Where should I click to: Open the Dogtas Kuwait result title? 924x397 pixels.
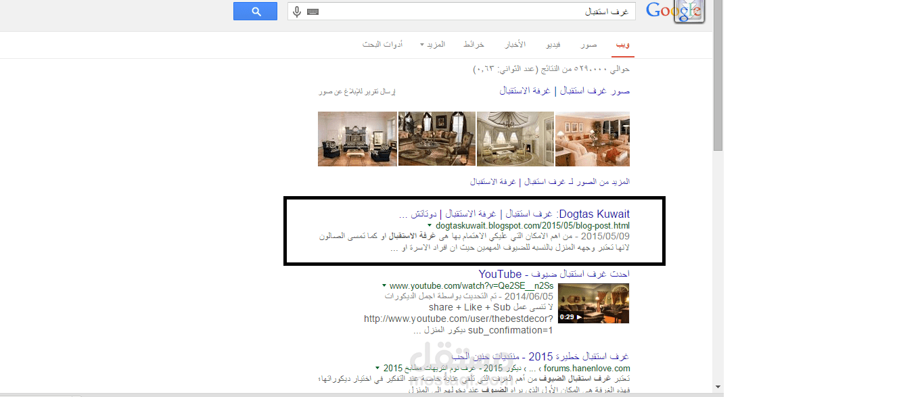pyautogui.click(x=514, y=214)
